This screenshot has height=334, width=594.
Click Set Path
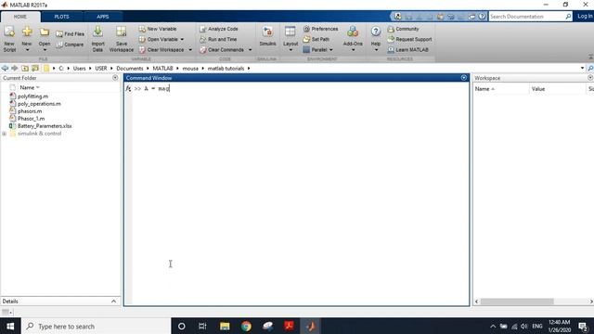(x=316, y=39)
